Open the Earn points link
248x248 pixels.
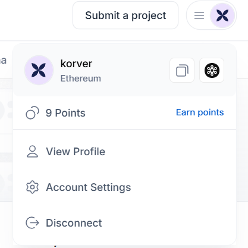[x=200, y=112]
